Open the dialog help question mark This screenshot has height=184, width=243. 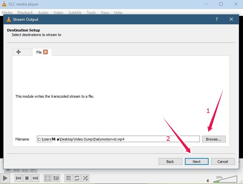click(217, 19)
